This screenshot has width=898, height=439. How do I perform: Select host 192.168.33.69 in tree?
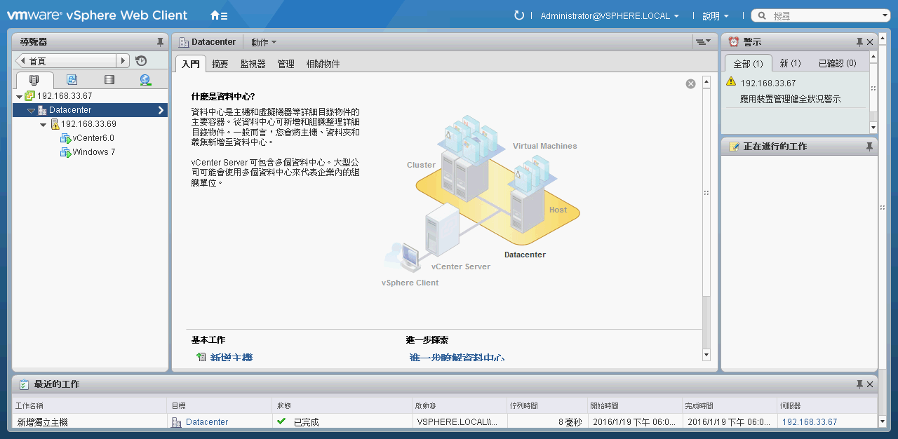[x=88, y=124]
